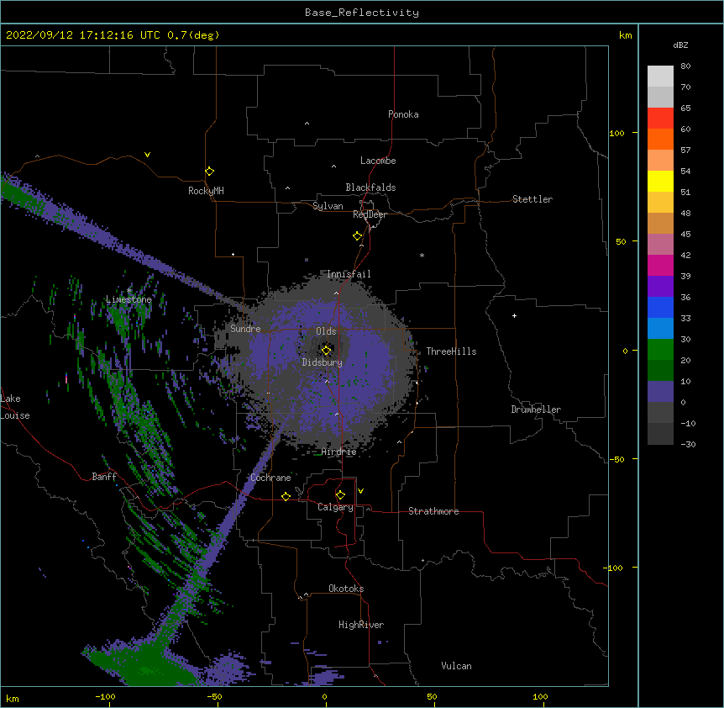
Task: Pick the red swatch between 65 and 60 dBZ
Action: point(660,119)
